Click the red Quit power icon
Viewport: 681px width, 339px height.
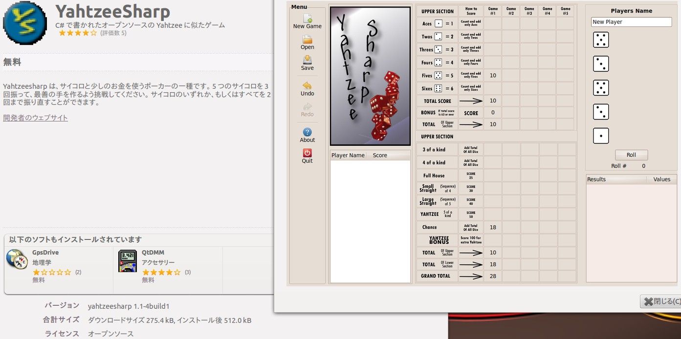pos(307,153)
